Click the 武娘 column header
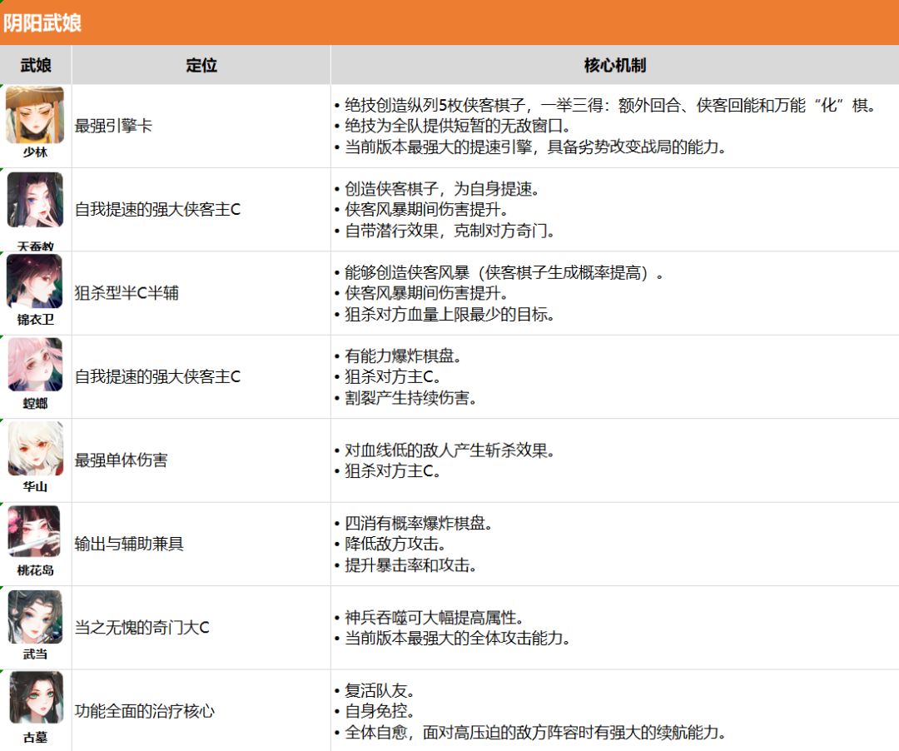Screen dimensions: 899x751 (x=36, y=65)
